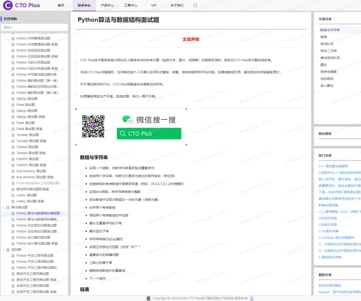Click the document icon beside Flask 面试题-答案

coord(13,129)
